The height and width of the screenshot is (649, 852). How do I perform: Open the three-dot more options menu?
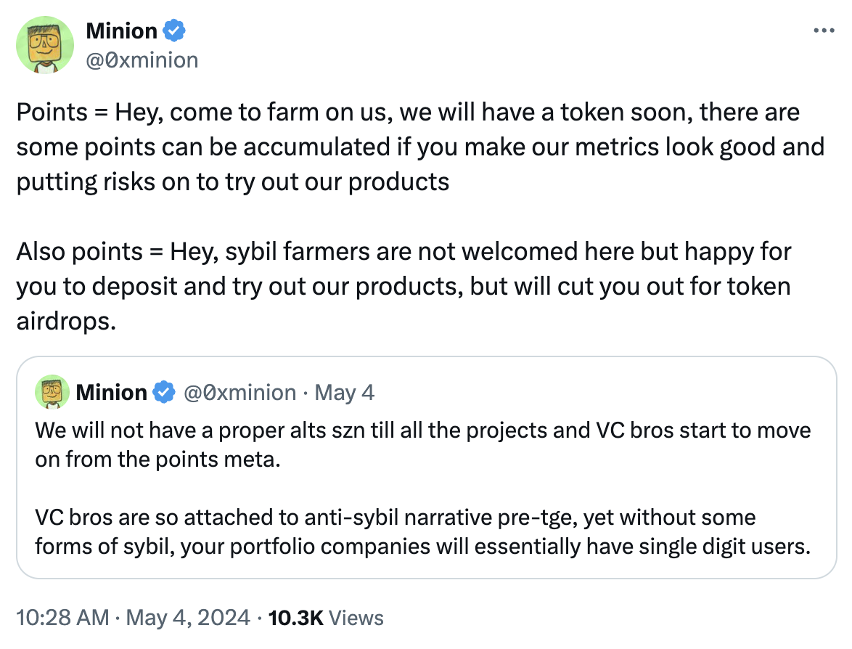coord(824,31)
